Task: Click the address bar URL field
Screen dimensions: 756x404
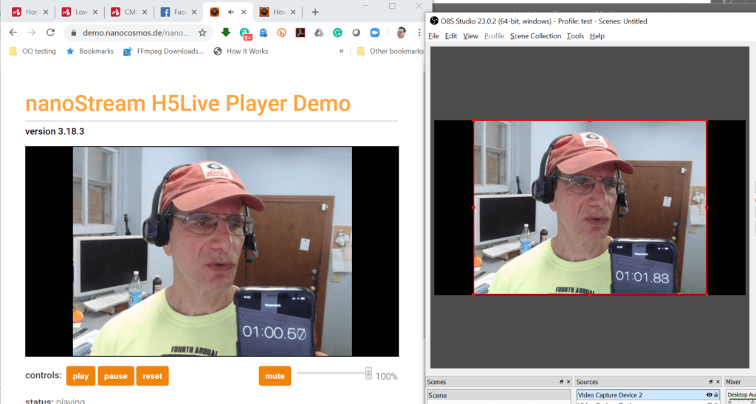Action: point(137,32)
